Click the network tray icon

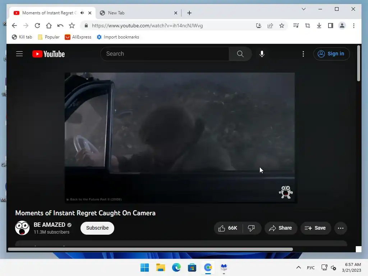click(x=325, y=267)
